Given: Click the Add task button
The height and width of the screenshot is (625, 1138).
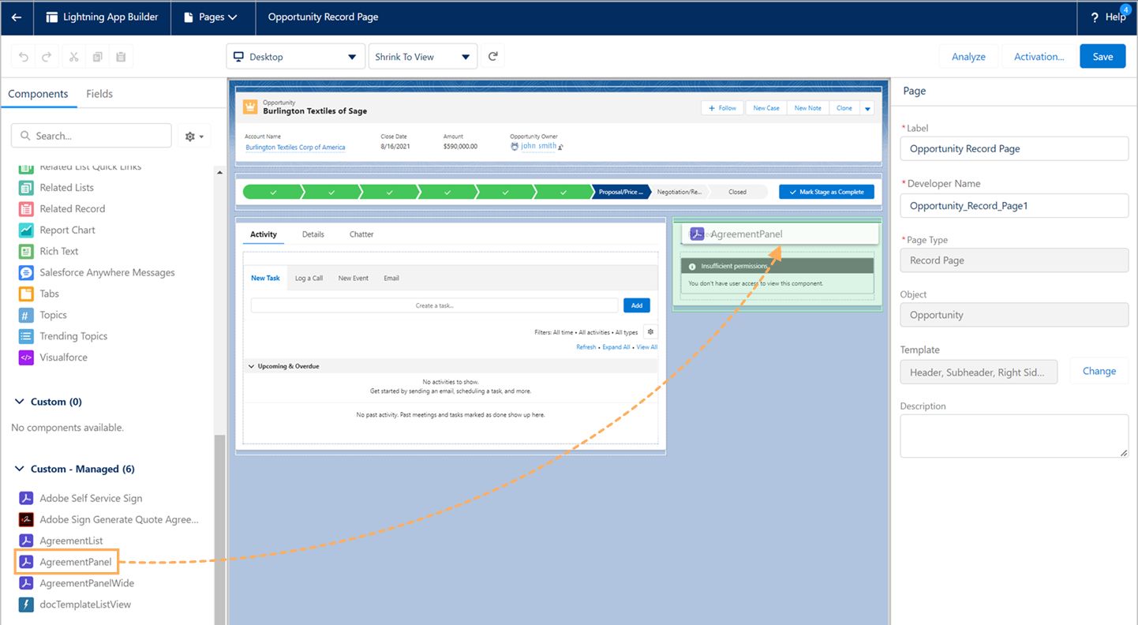Looking at the screenshot, I should [637, 305].
